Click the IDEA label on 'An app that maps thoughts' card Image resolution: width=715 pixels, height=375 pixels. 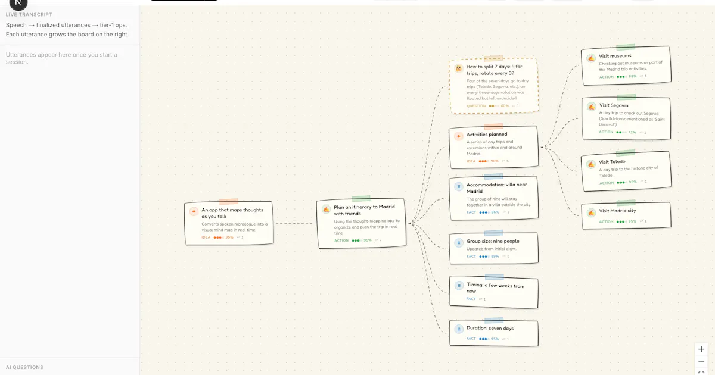click(x=206, y=237)
